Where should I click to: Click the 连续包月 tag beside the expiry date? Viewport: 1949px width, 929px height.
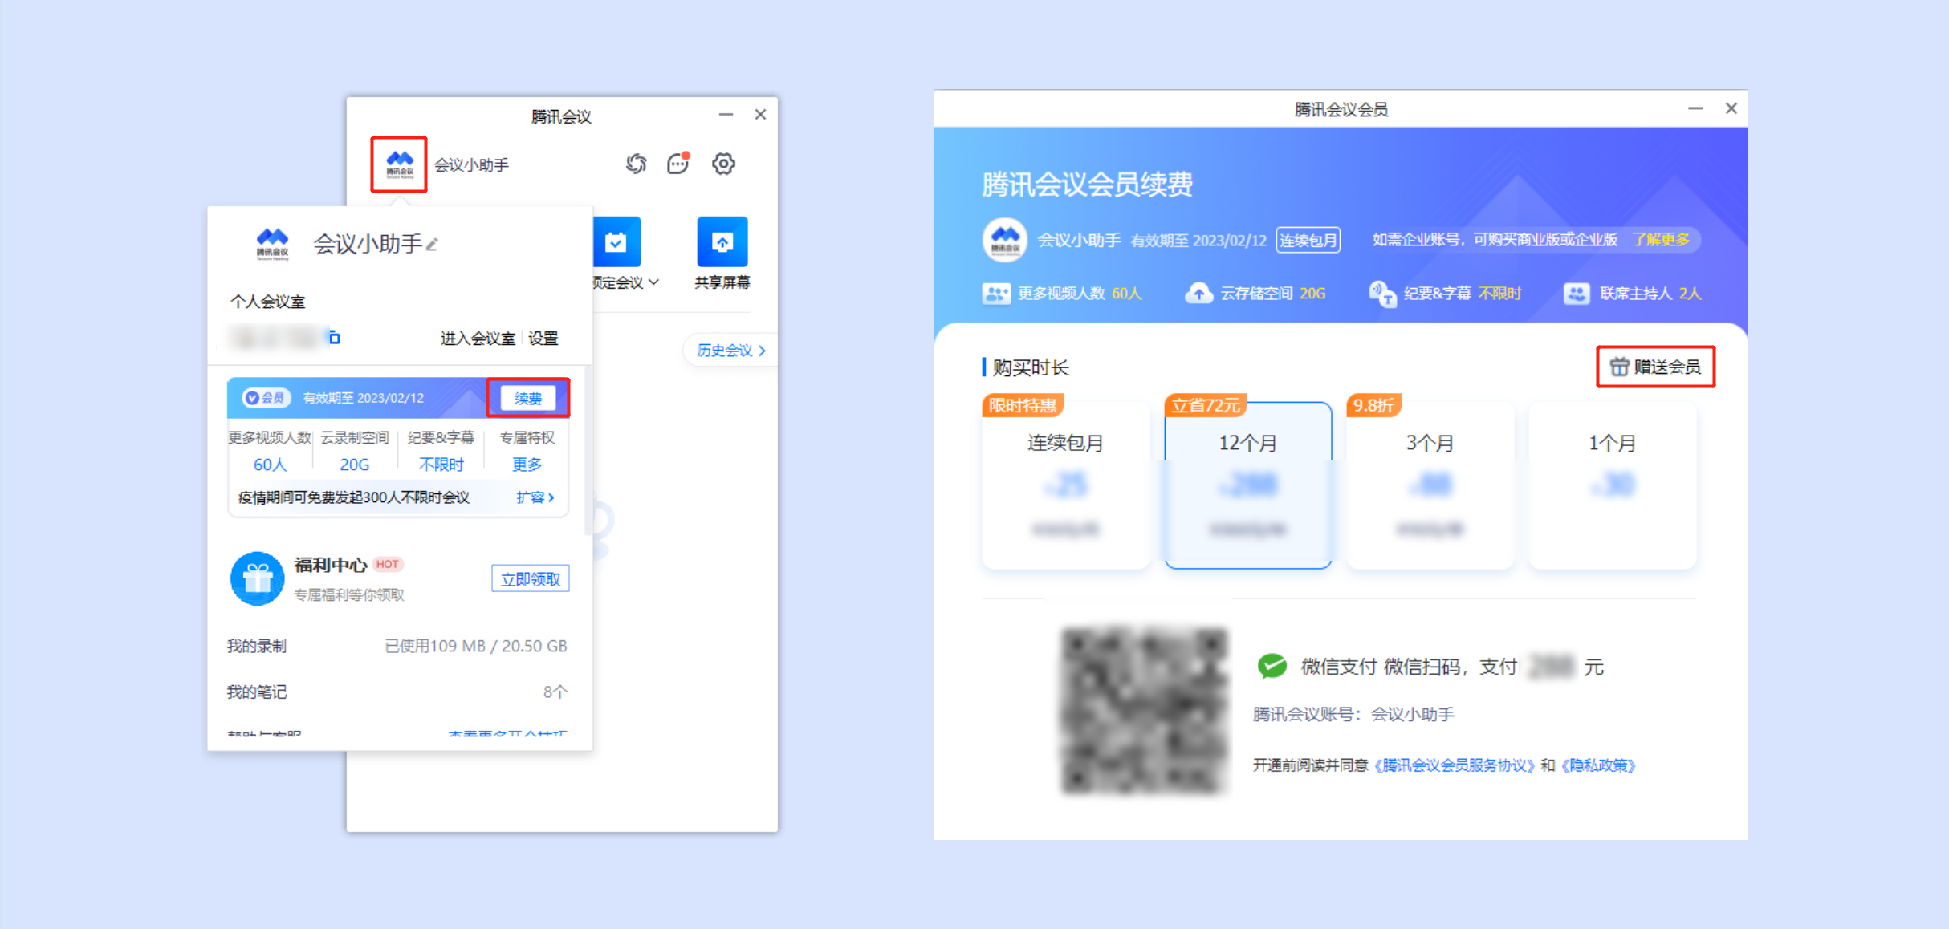coord(1308,240)
